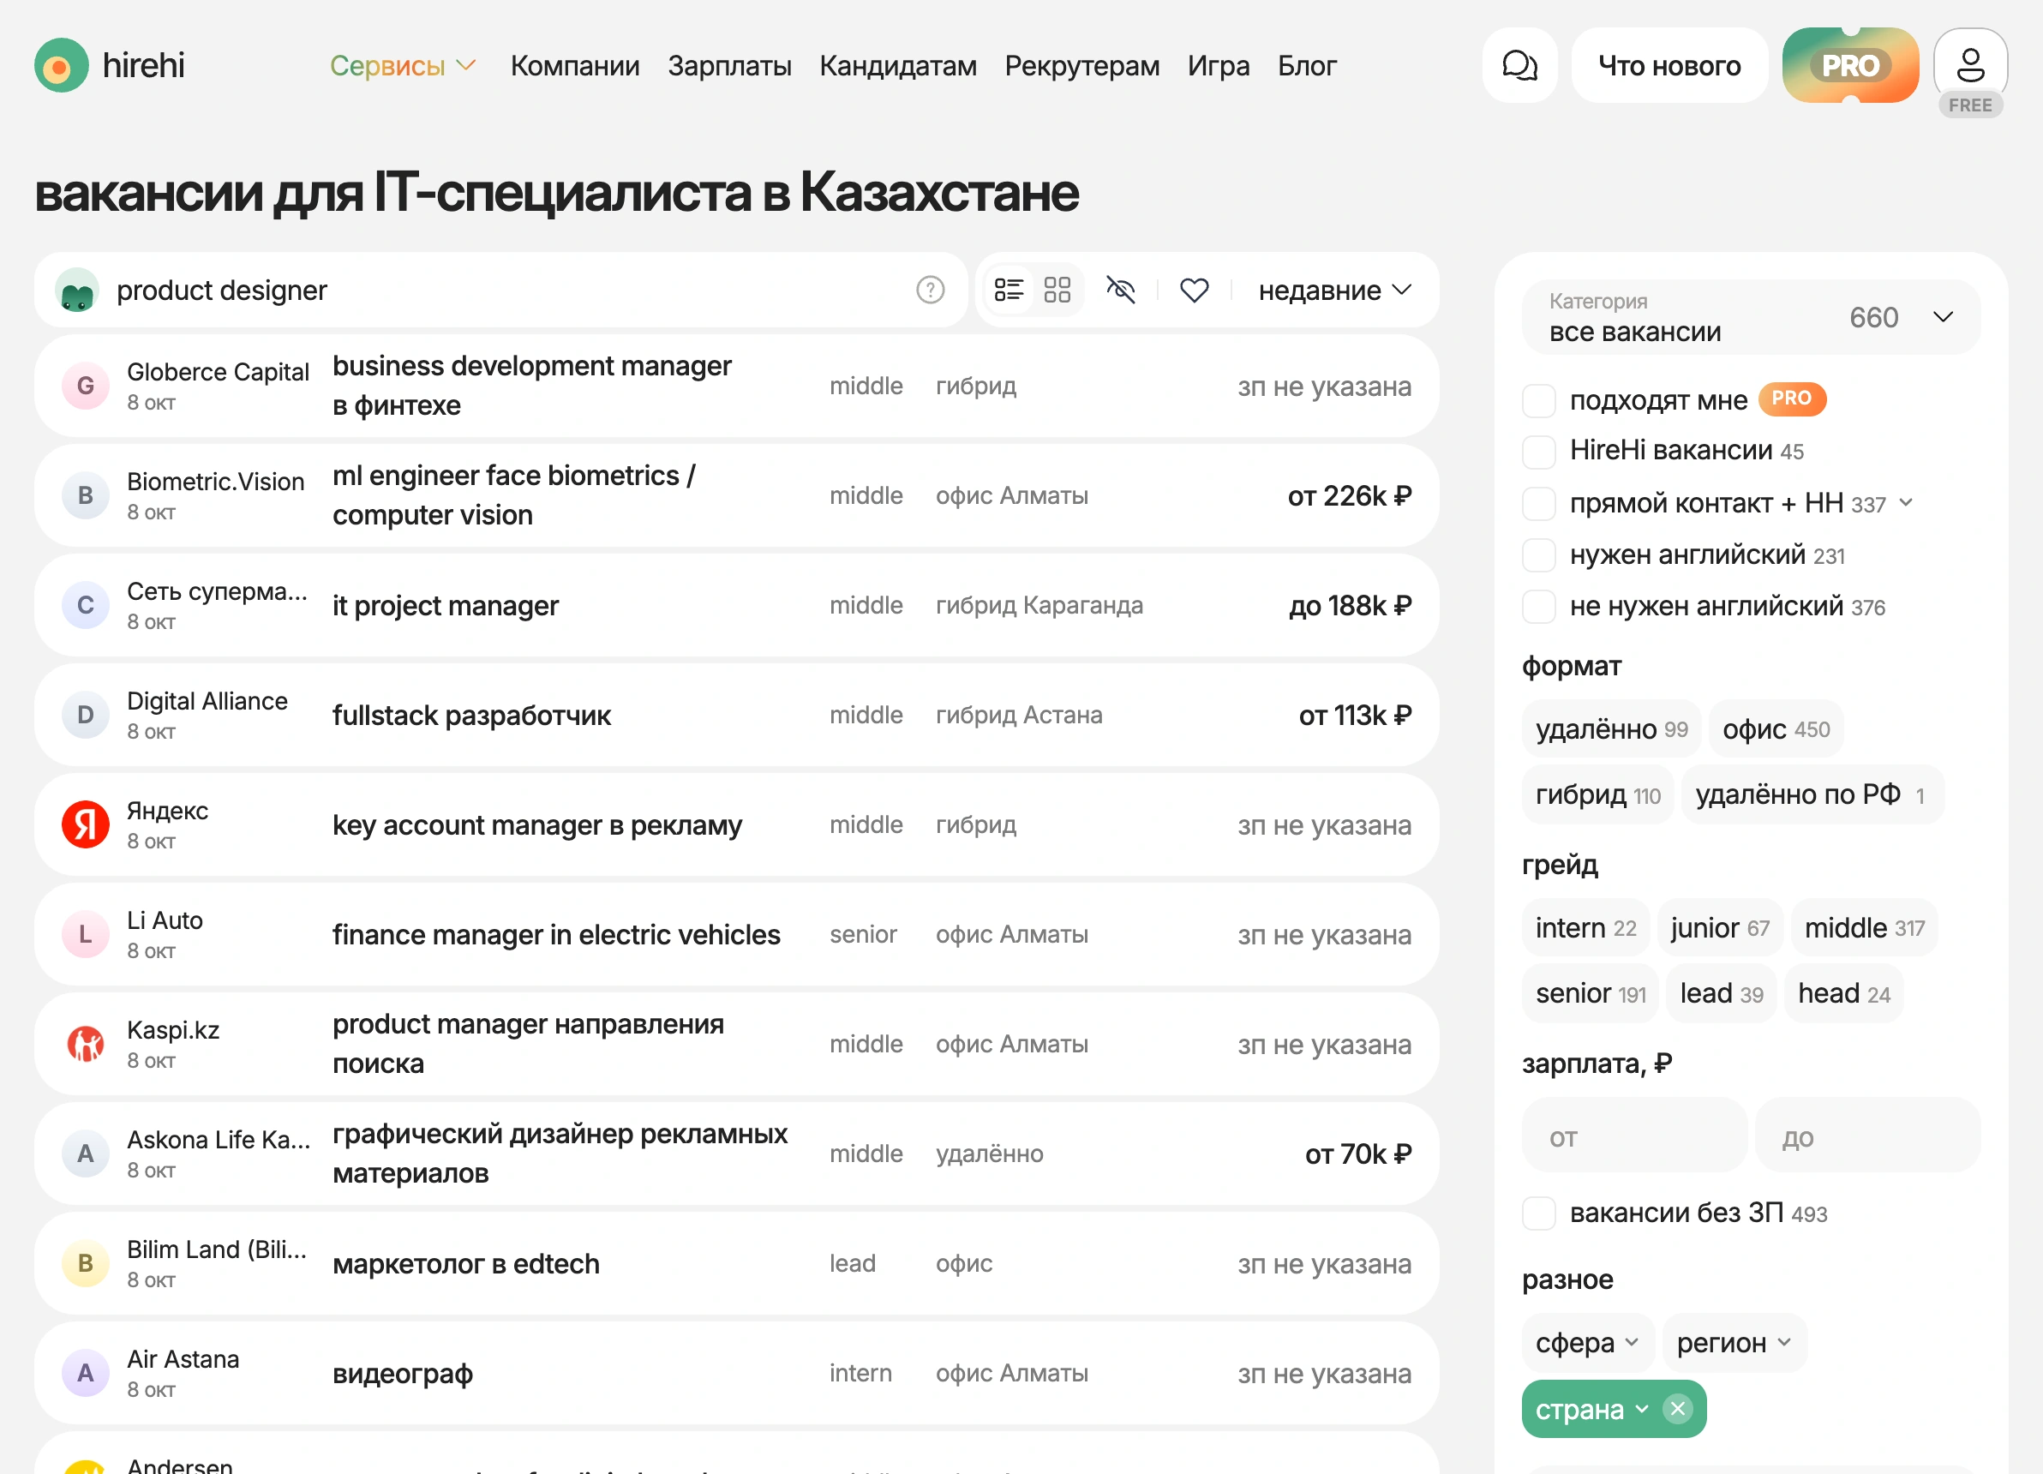Click the search field frog avatar
2043x1474 pixels.
tap(77, 291)
